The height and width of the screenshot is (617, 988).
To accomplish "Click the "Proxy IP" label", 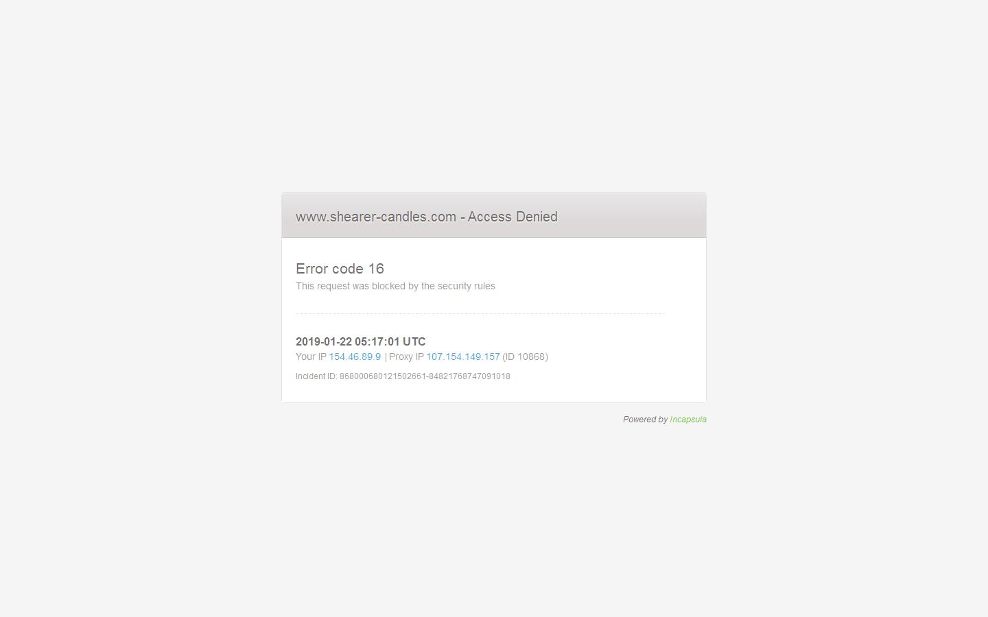I will pyautogui.click(x=406, y=356).
